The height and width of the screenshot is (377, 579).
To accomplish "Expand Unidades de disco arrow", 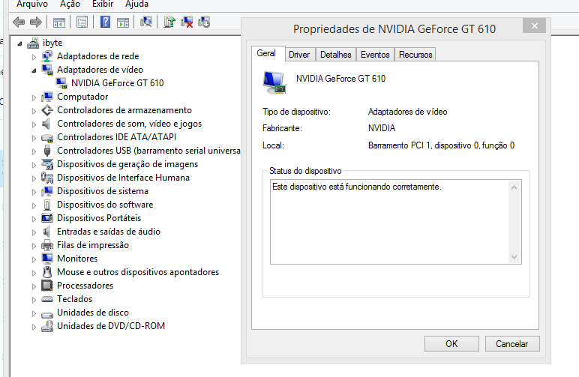I will point(34,313).
